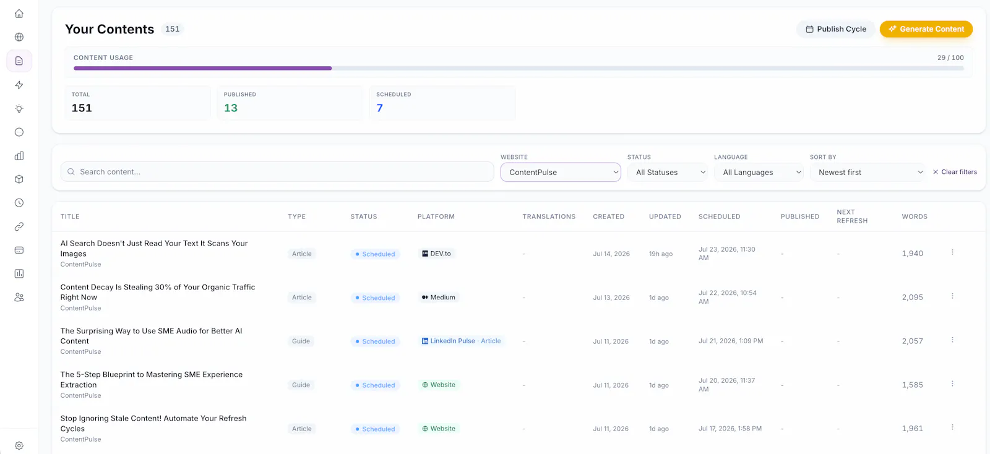Open row menu for Stop Ignoring Stale Content
The height and width of the screenshot is (454, 990).
tap(952, 427)
